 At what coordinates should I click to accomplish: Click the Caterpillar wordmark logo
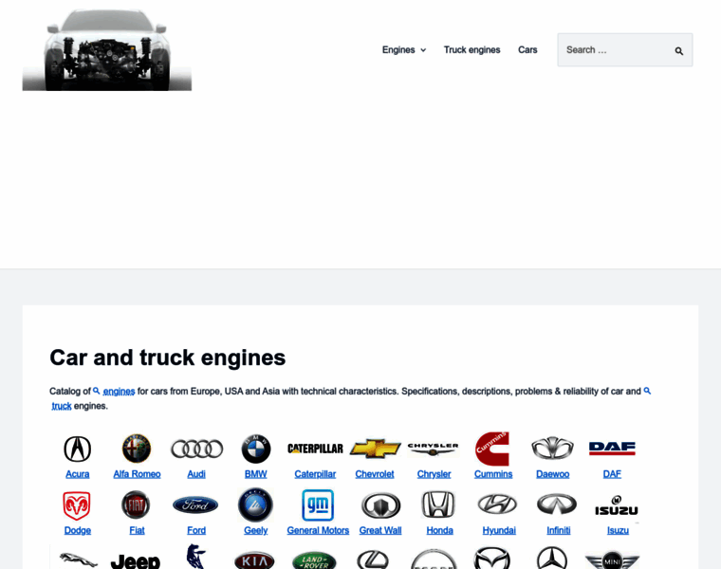[x=315, y=449]
